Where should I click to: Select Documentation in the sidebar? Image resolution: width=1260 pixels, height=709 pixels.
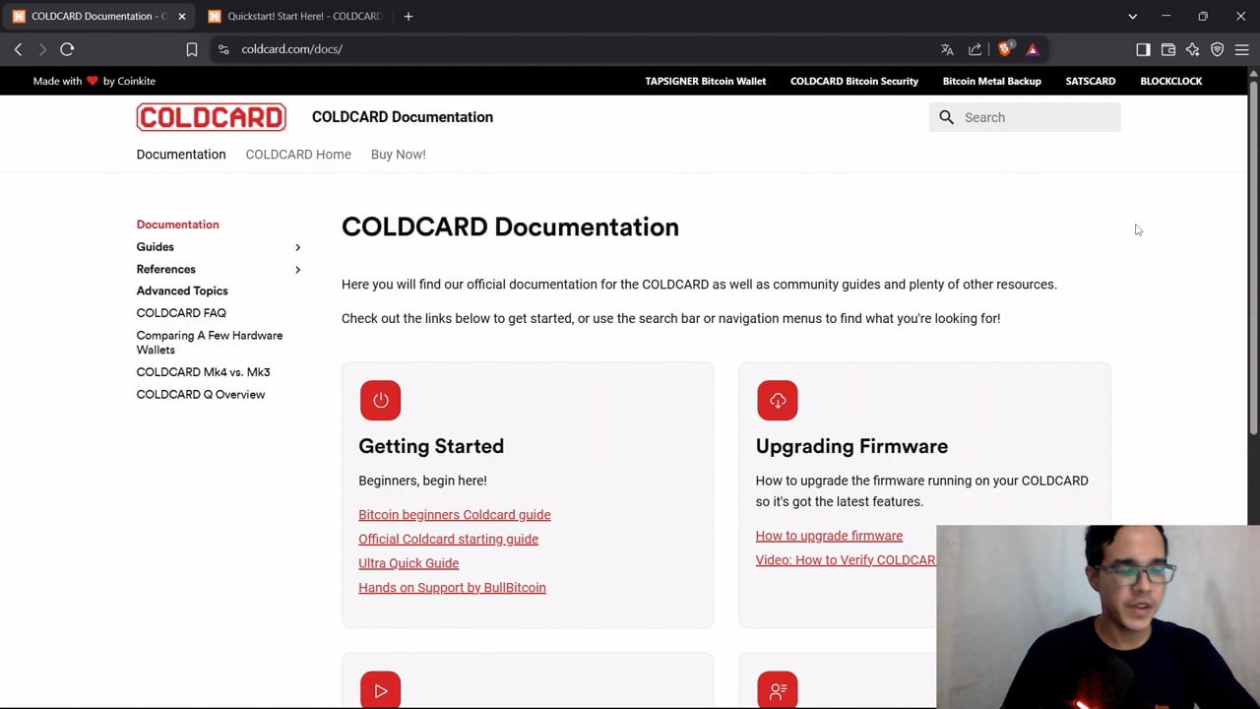pos(178,225)
